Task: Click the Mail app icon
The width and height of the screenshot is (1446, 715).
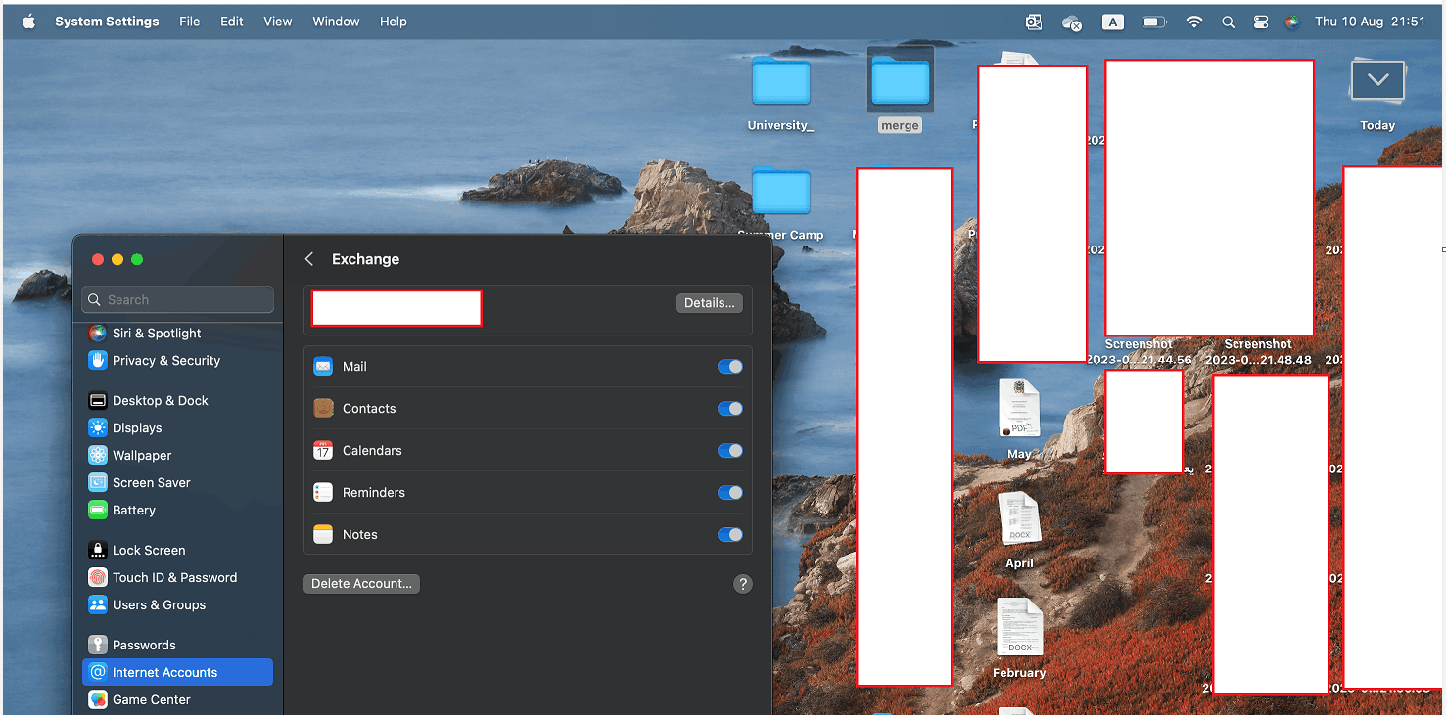Action: [x=323, y=367]
